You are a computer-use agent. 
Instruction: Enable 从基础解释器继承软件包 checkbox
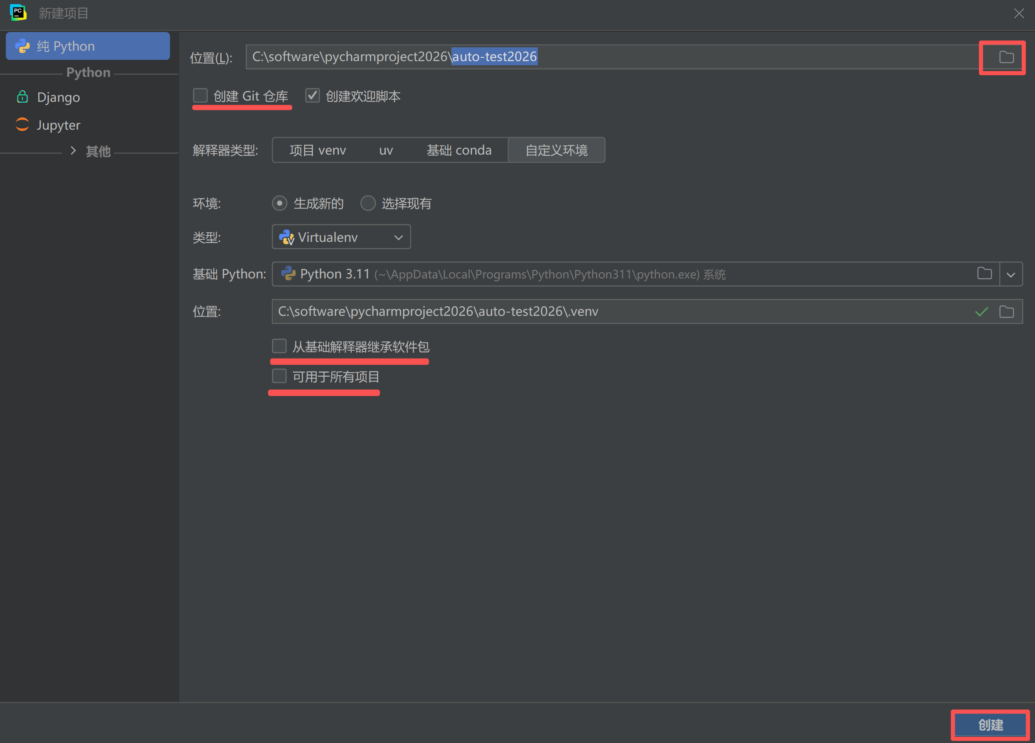[x=279, y=346]
